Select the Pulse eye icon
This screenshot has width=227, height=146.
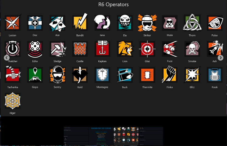215,23
